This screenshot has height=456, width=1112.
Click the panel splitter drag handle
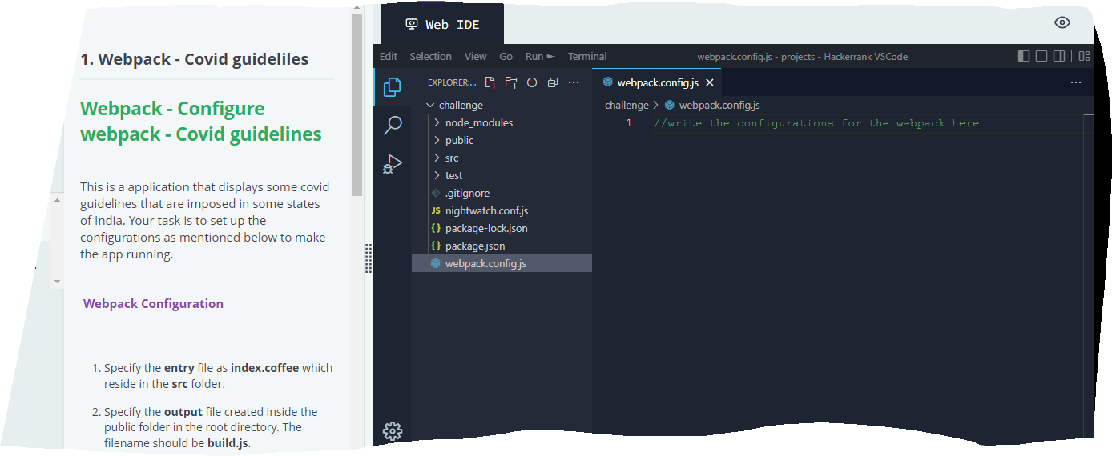[x=369, y=258]
